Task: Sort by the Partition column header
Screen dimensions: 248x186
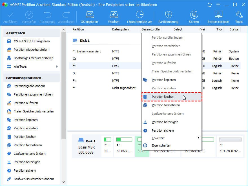Action: (x=78, y=29)
